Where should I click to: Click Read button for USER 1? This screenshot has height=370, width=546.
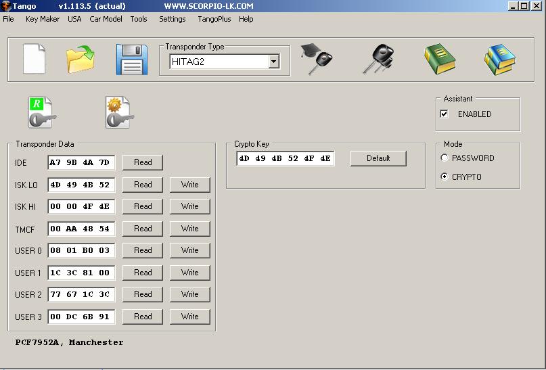(x=143, y=273)
